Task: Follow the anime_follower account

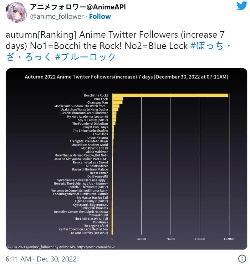Action: click(x=100, y=16)
